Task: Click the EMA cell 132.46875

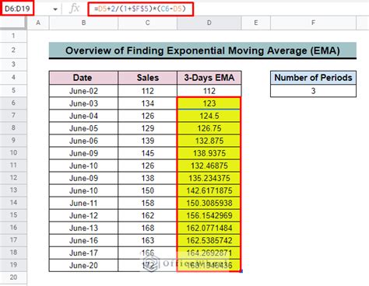Action: point(209,166)
